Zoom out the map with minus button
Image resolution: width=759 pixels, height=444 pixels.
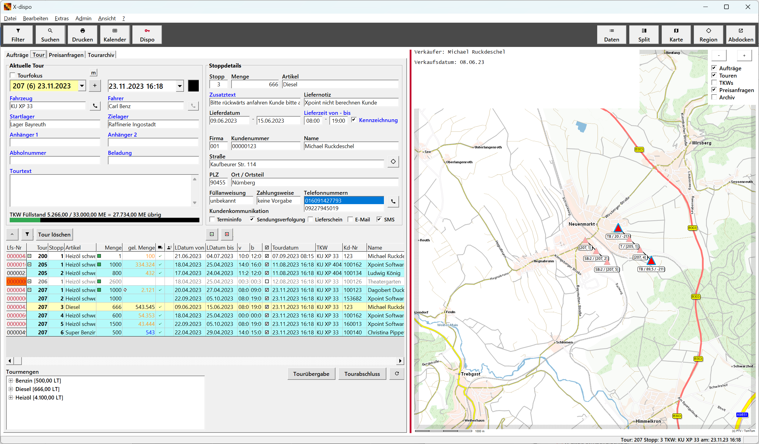tap(719, 55)
